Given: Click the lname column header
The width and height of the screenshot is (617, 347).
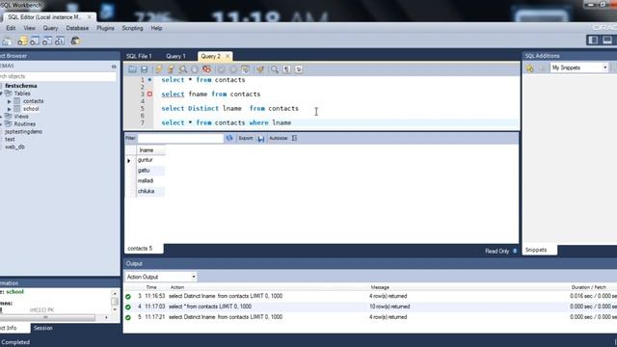Looking at the screenshot, I should point(150,150).
